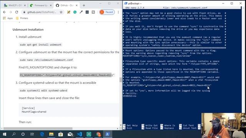Click the PowerShell icon in terminal title bar
Viewport: 246px width, 138px height.
click(126, 3)
